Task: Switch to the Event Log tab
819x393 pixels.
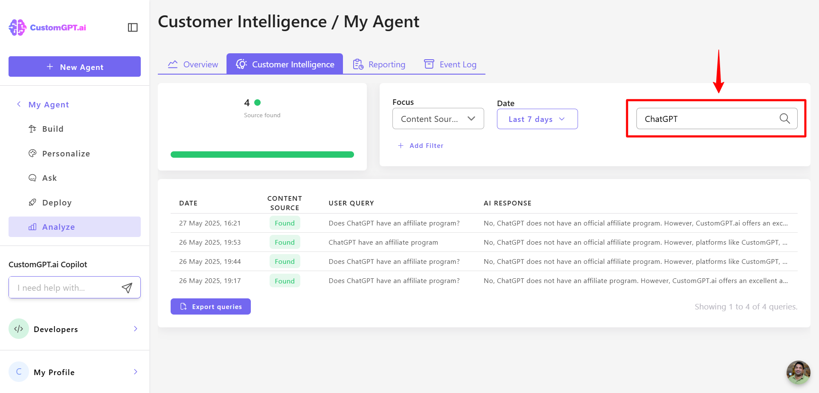Action: (x=450, y=64)
